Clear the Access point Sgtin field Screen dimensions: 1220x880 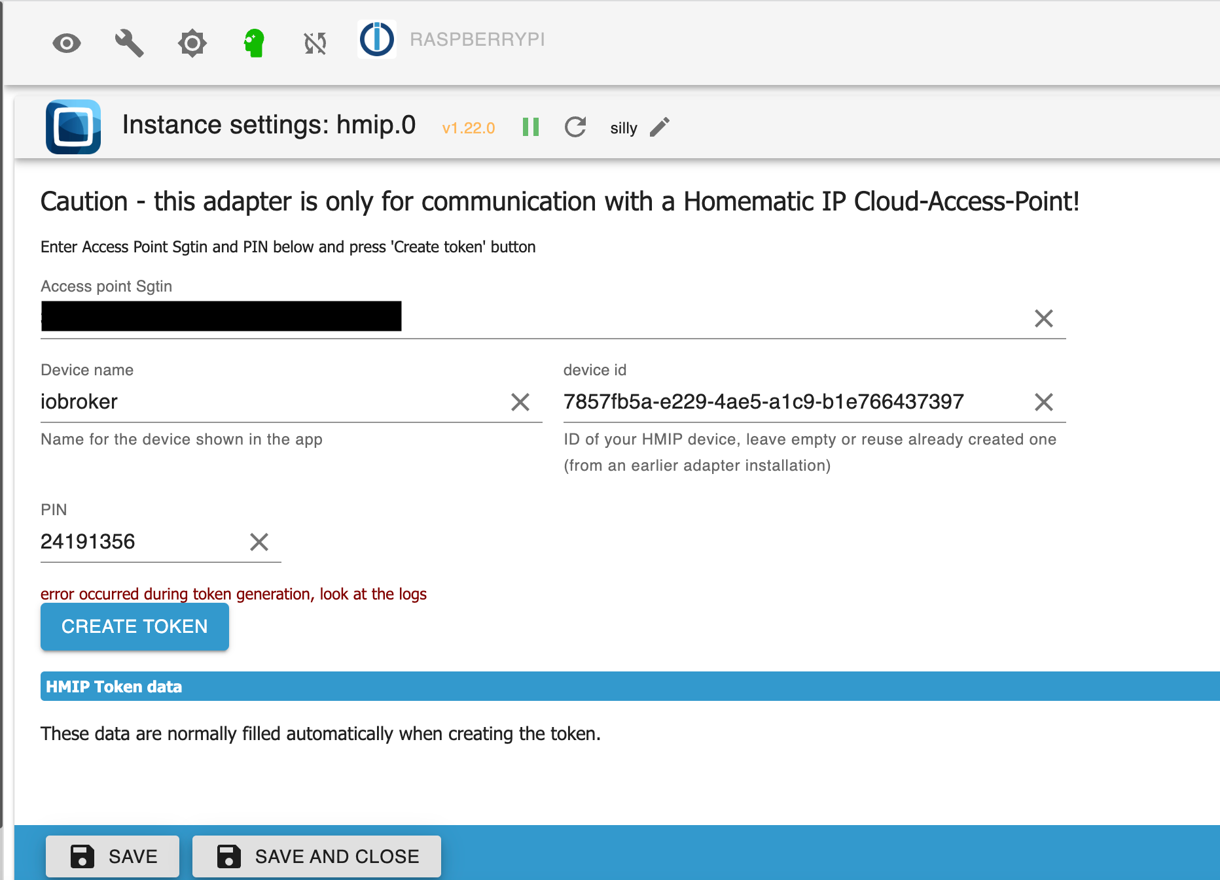pos(1044,318)
